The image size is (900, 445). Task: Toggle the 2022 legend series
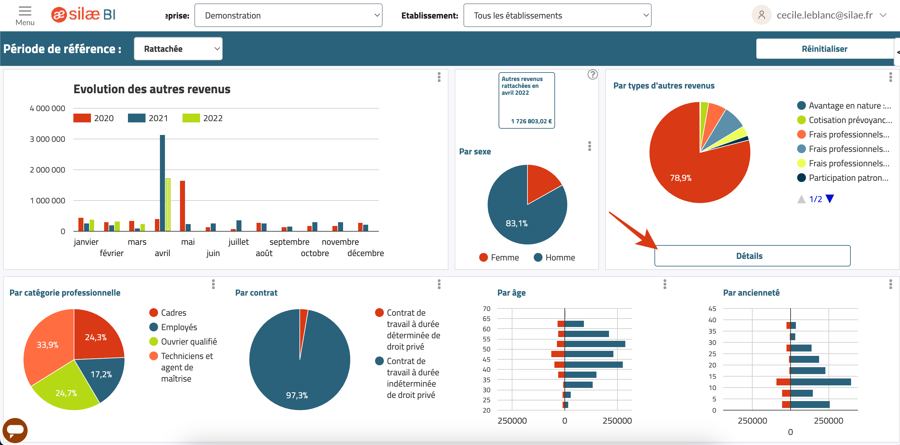click(202, 118)
